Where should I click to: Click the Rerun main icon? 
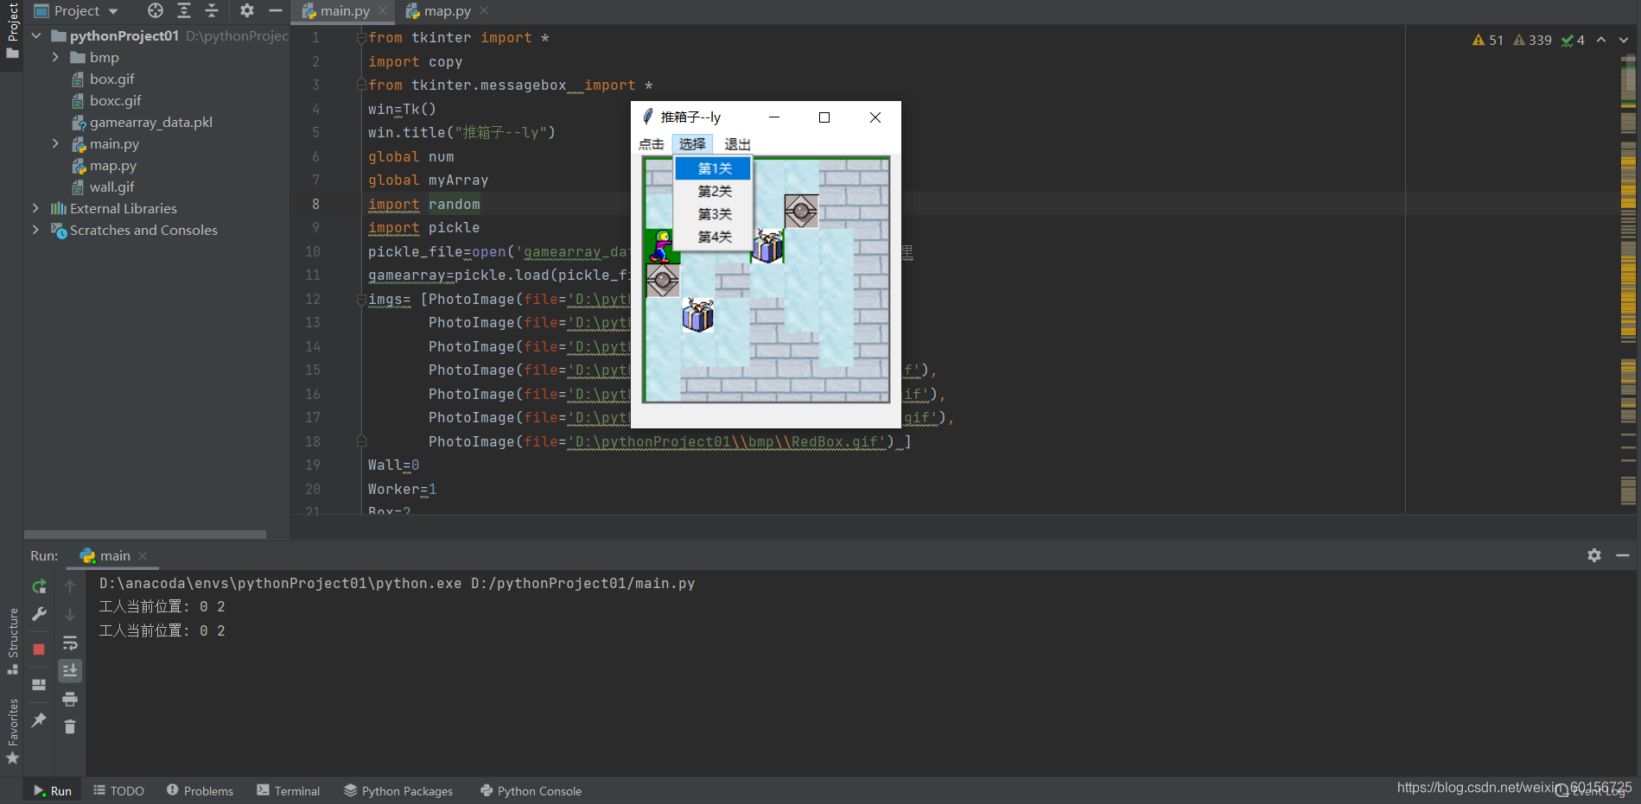coord(39,586)
